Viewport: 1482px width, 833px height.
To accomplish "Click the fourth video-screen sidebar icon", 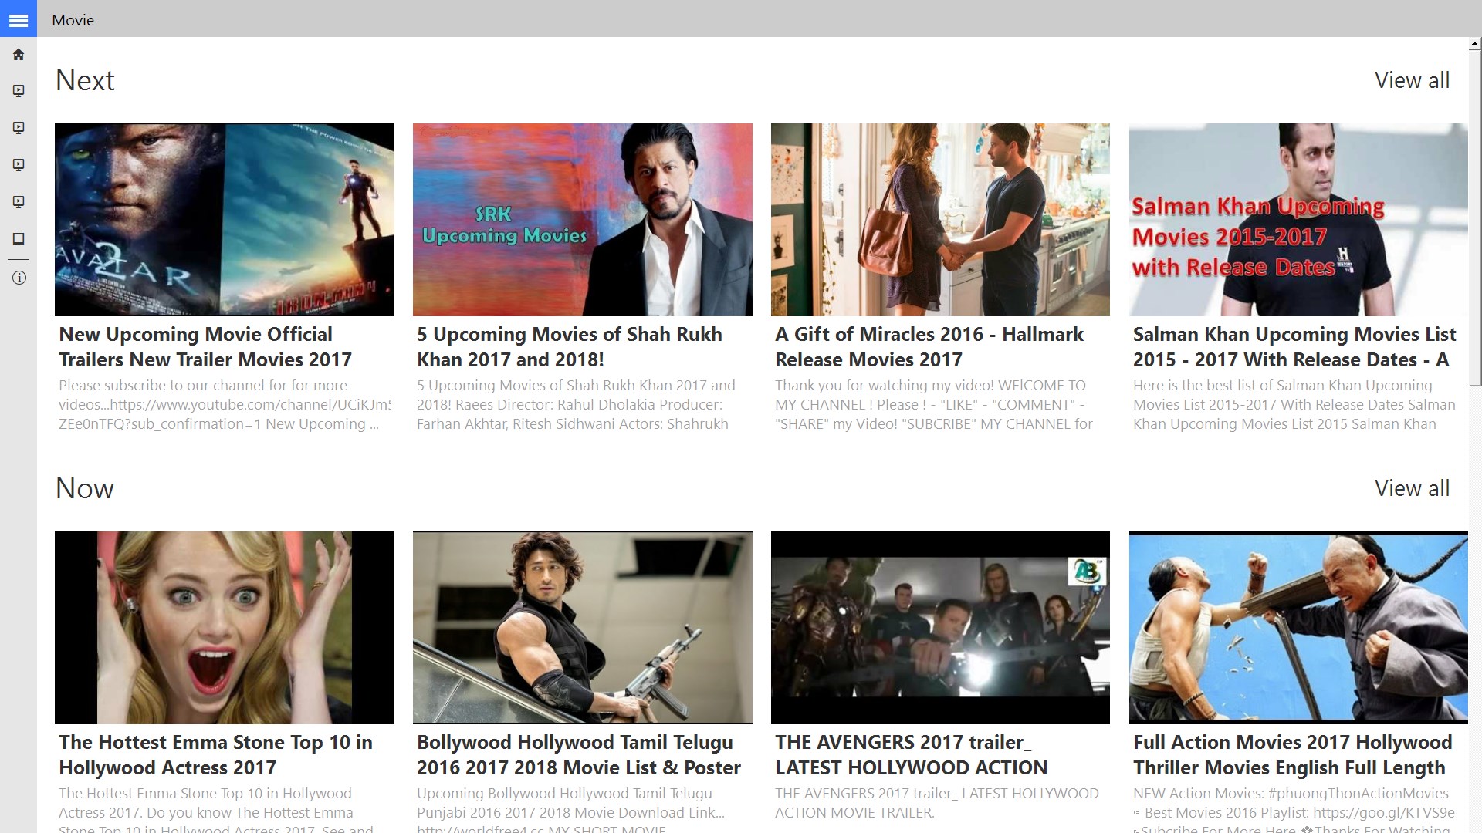I will coord(19,202).
